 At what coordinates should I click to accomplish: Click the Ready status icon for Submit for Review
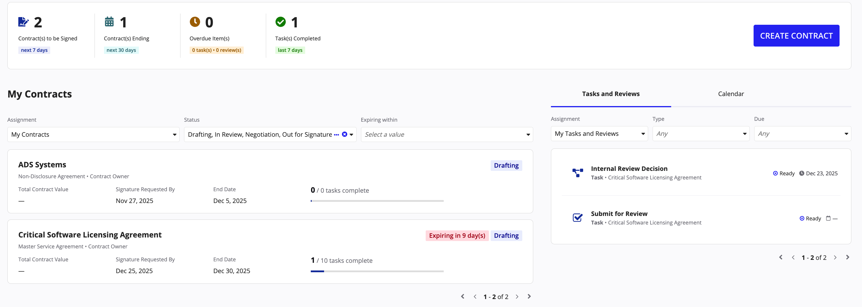[x=801, y=218]
